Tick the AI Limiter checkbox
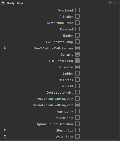The height and width of the screenshot is (141, 120). tap(77, 16)
